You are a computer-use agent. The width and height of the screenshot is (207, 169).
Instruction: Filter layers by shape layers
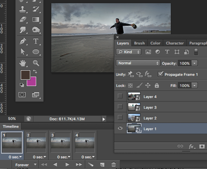[177, 52]
